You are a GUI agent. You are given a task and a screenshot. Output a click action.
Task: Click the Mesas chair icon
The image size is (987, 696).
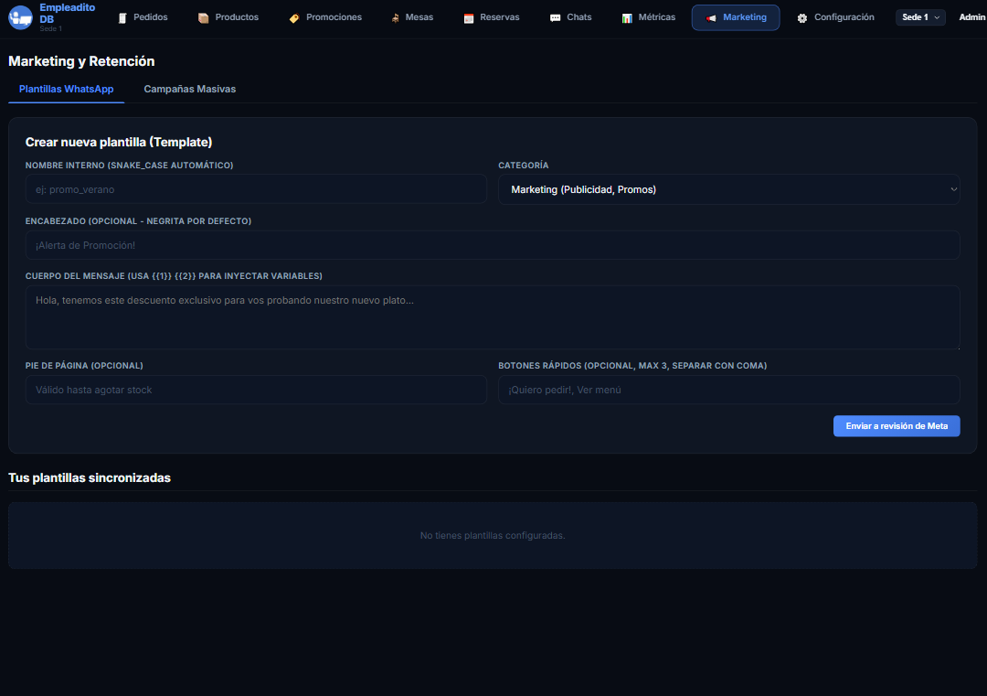click(x=395, y=18)
